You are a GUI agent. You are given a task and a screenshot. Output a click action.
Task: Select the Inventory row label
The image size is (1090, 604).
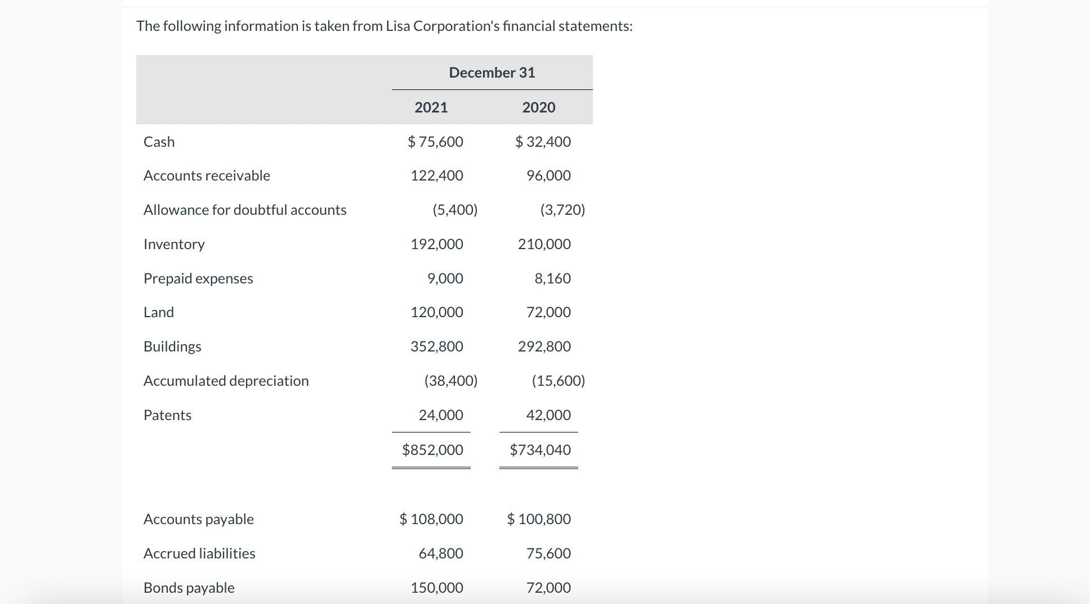point(174,244)
